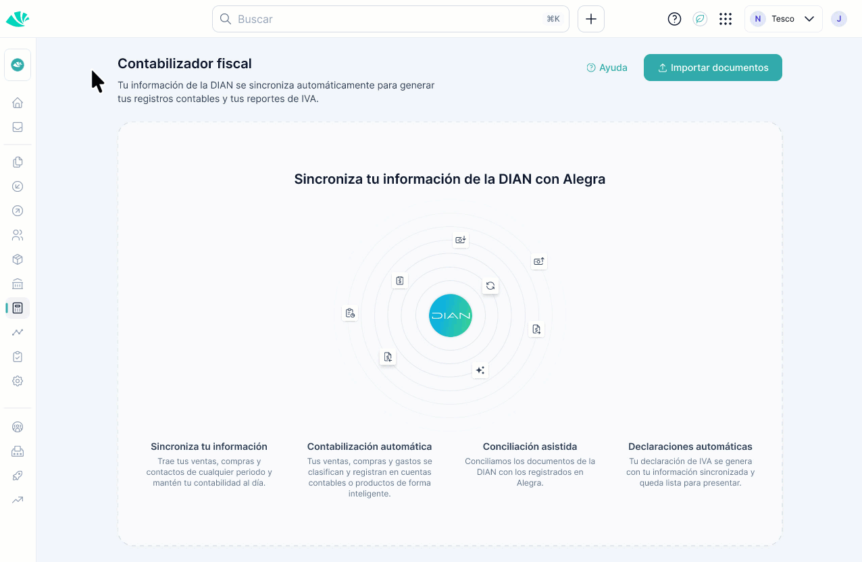Open the clipboard checkmark icon in the sidebar
The width and height of the screenshot is (862, 562).
click(x=18, y=357)
